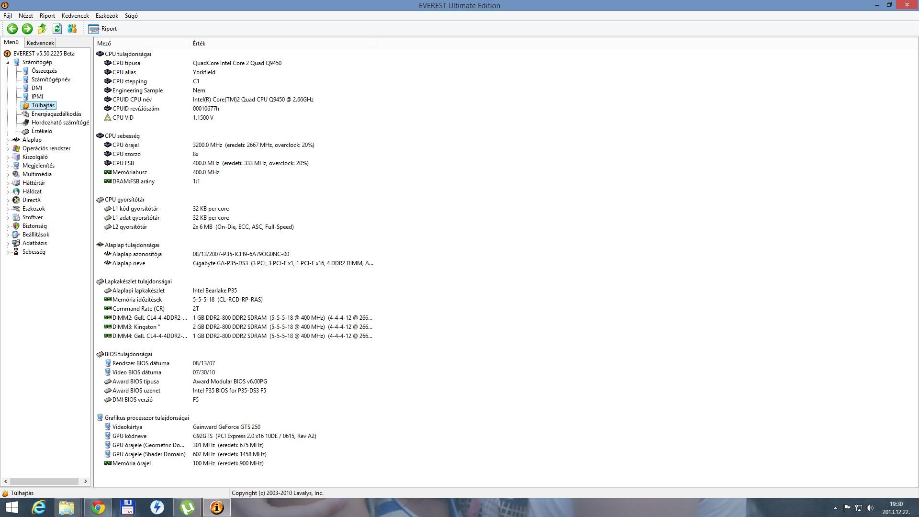Click the Érték column header
Image resolution: width=919 pixels, height=517 pixels.
tap(283, 44)
